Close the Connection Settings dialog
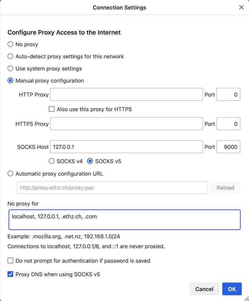 (241, 7)
